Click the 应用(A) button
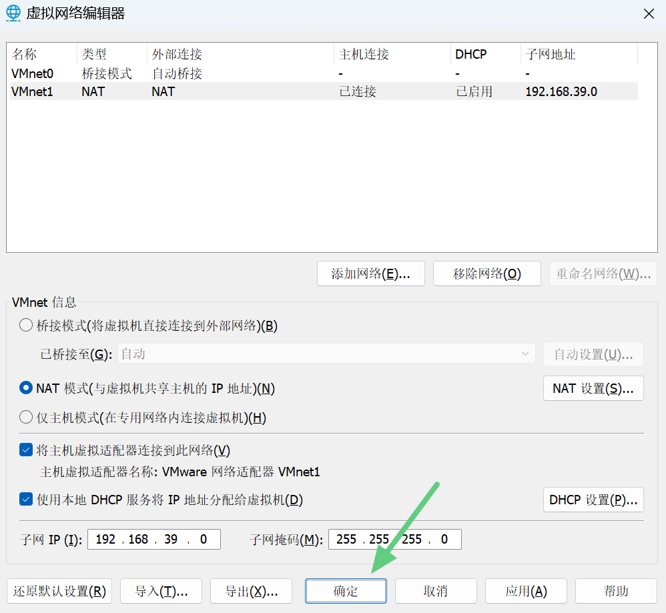The width and height of the screenshot is (666, 613). click(x=526, y=591)
